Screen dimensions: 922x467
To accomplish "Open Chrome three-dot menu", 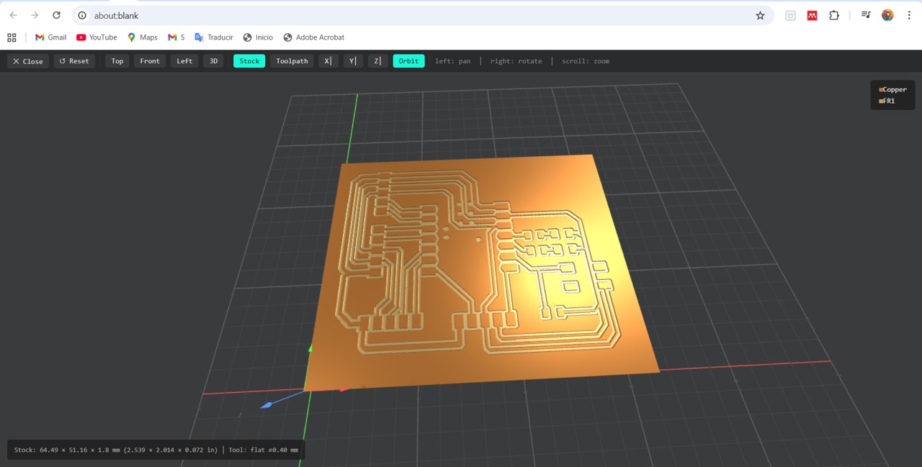I will click(909, 15).
